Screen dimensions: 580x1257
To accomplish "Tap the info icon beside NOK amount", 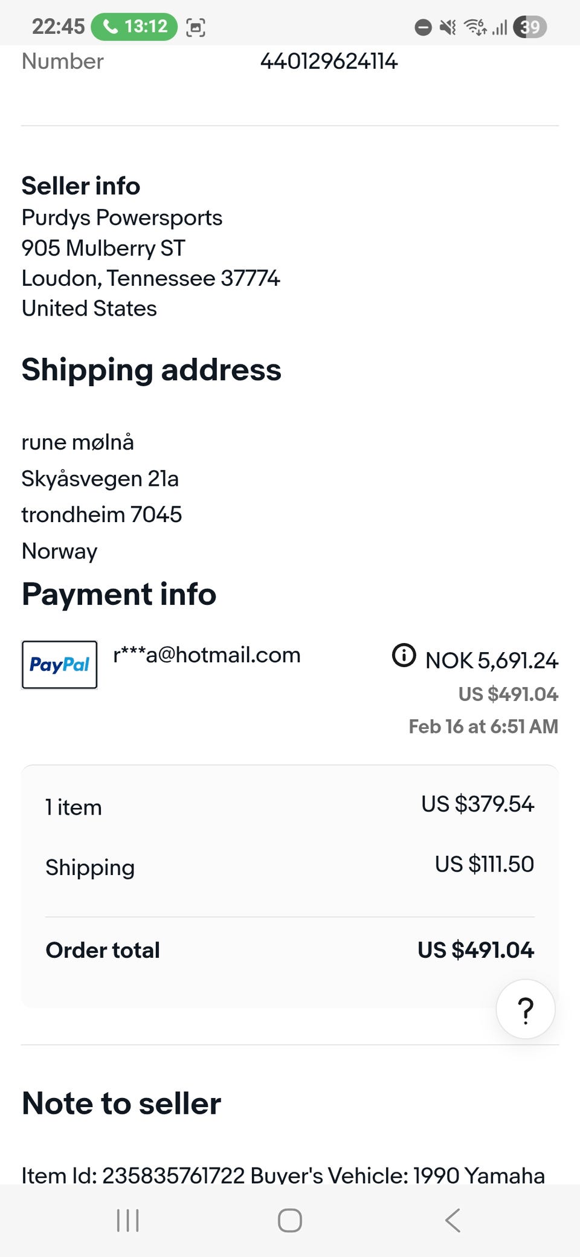I will (404, 655).
